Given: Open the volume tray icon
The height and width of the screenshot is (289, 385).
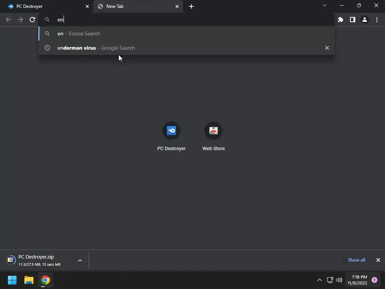Looking at the screenshot, I should pos(339,280).
